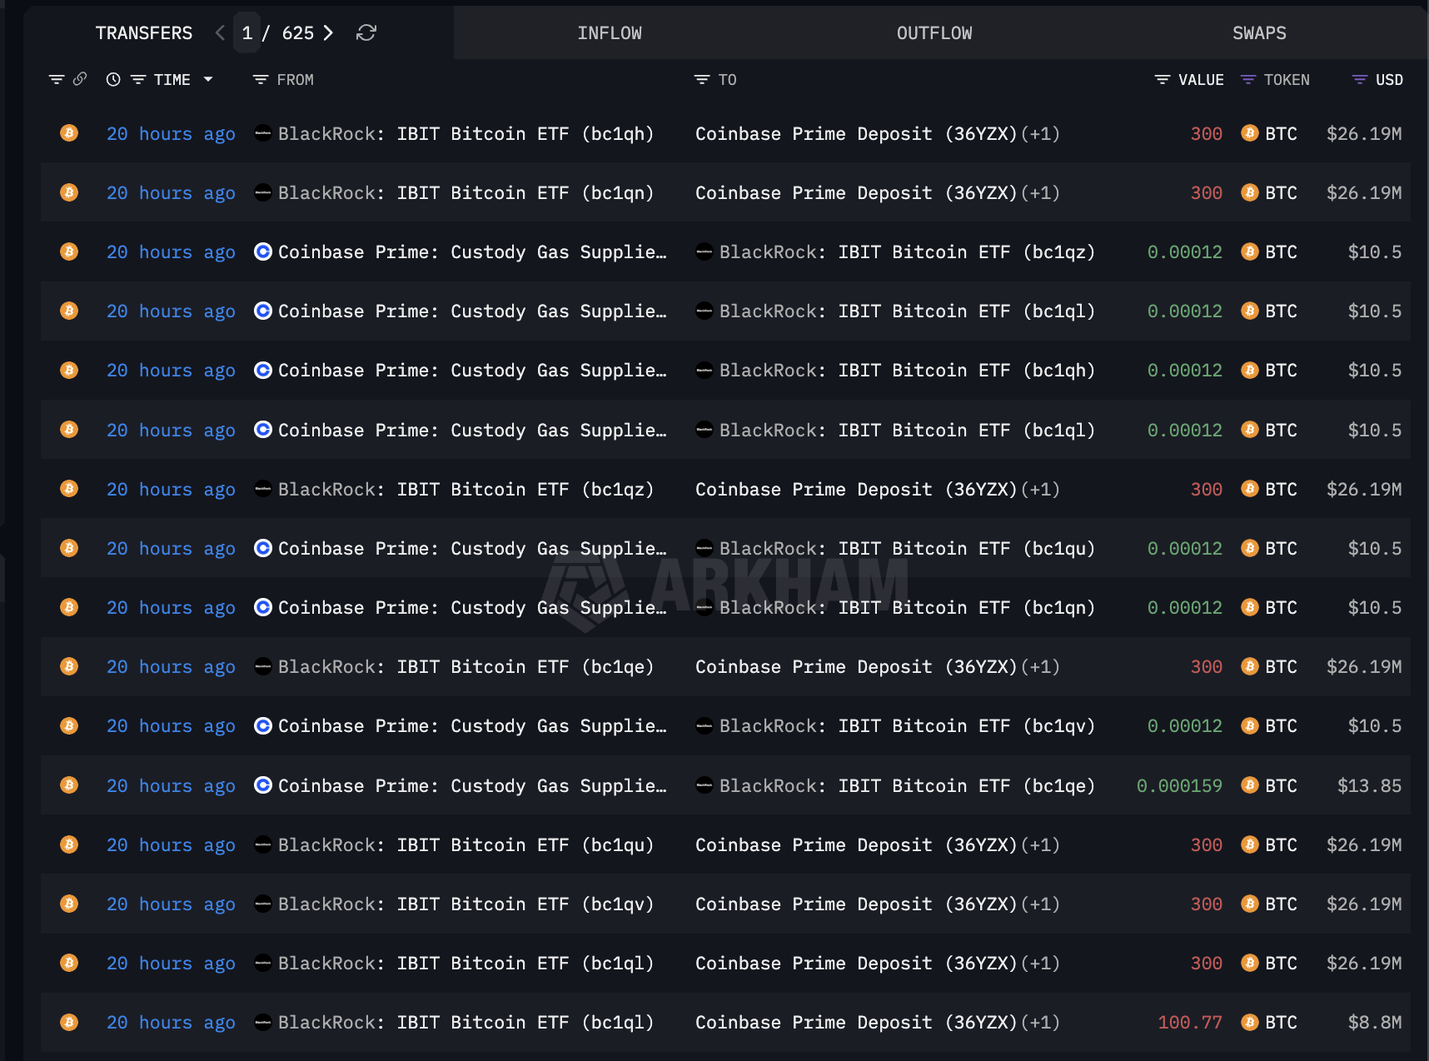Select the OUTFLOW view
Image resolution: width=1429 pixels, height=1061 pixels.
click(x=934, y=33)
